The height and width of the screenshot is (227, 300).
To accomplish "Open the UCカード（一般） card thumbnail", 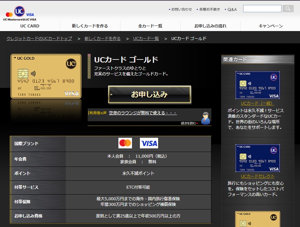I will point(257,85).
